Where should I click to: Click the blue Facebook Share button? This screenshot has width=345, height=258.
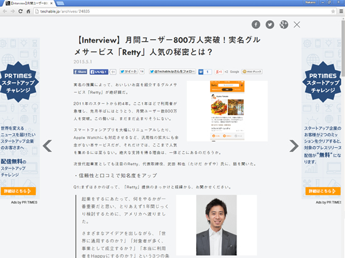tap(80, 72)
